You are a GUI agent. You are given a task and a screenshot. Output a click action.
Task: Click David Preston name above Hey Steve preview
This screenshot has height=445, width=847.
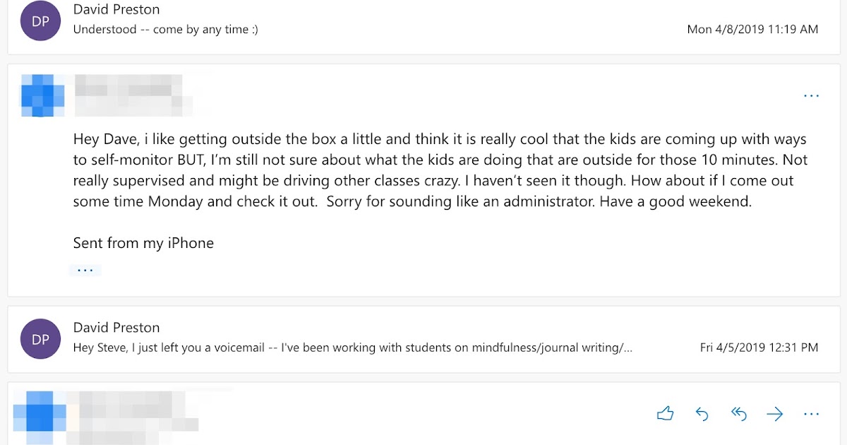click(x=116, y=328)
